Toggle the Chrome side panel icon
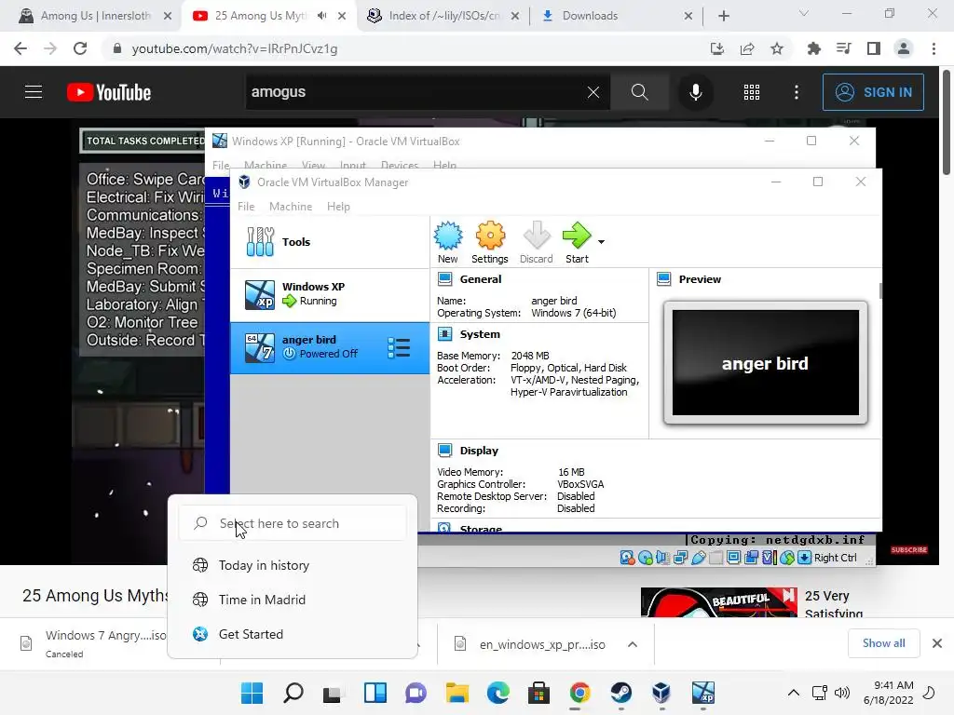This screenshot has width=954, height=715. pyautogui.click(x=874, y=48)
